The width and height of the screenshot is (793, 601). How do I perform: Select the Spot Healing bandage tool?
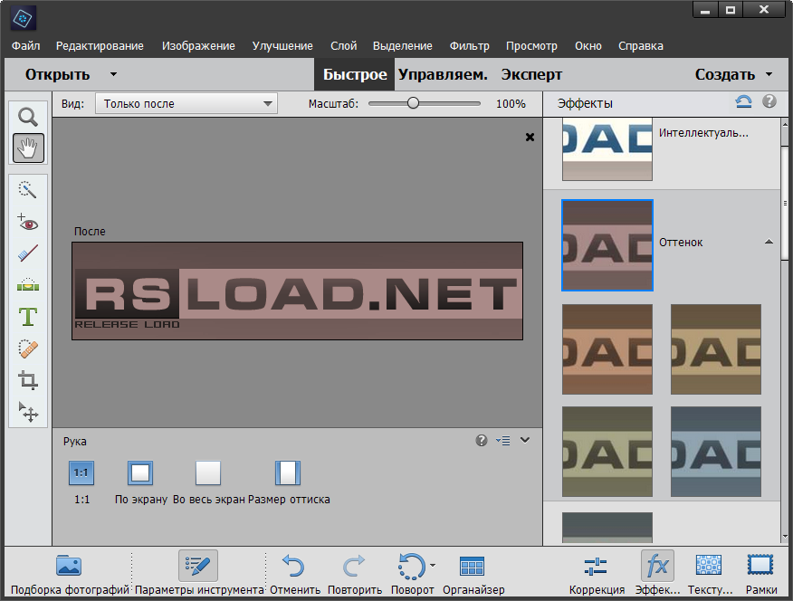click(x=28, y=348)
